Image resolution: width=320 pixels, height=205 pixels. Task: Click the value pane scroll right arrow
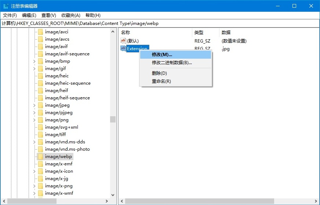[x=316, y=201]
